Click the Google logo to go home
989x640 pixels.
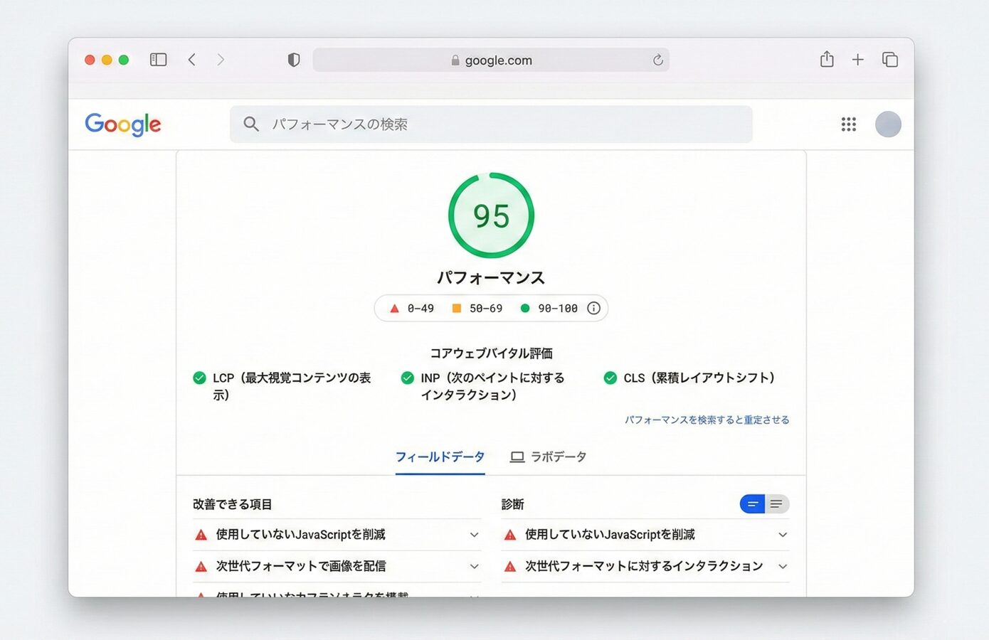(122, 124)
